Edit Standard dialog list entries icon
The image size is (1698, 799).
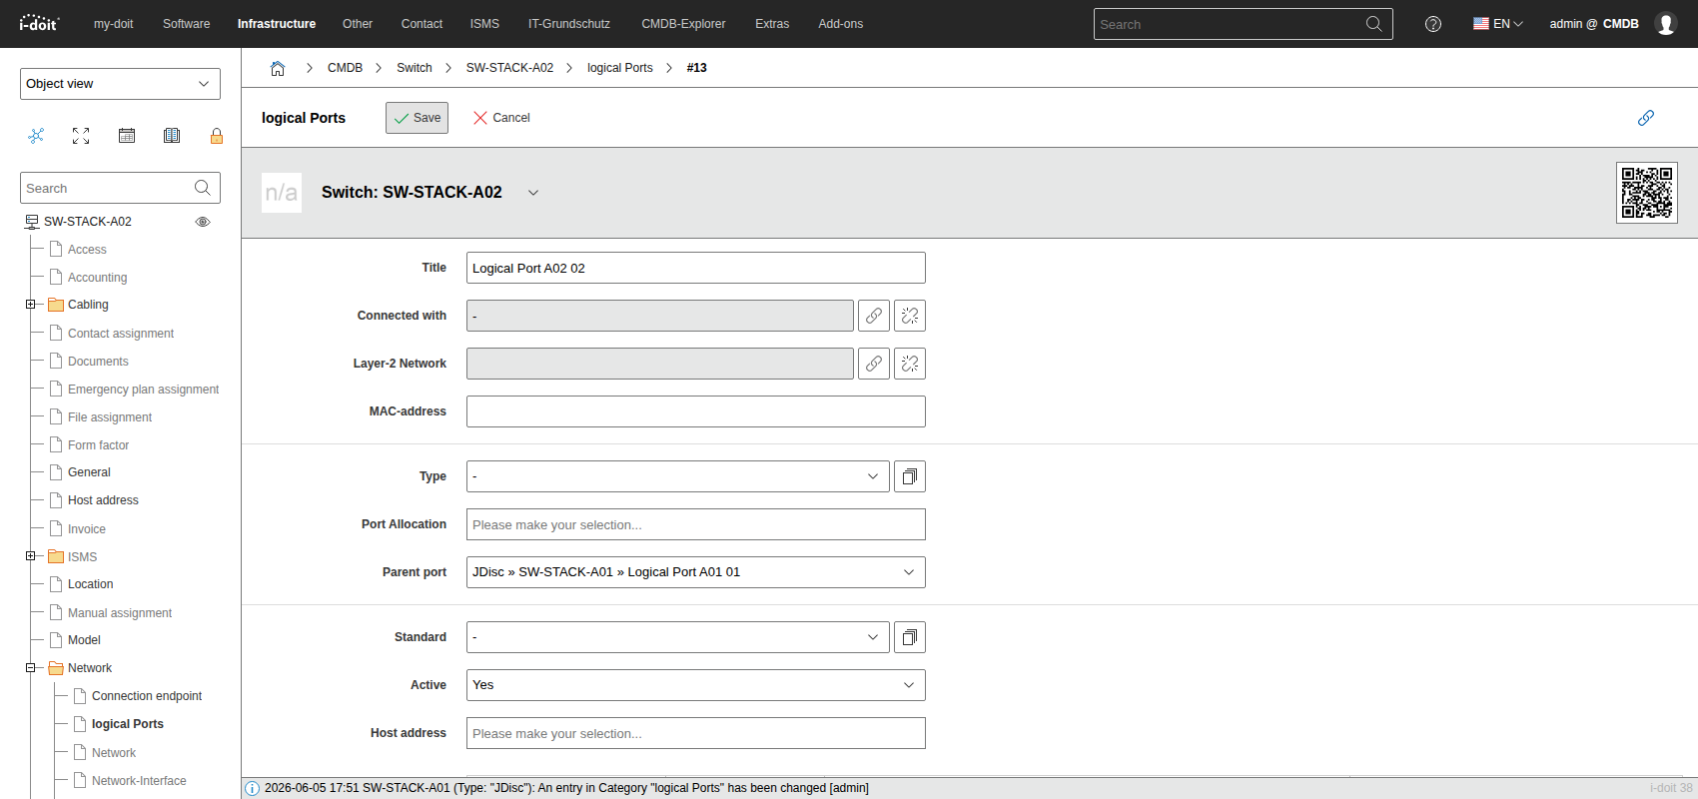pyautogui.click(x=910, y=637)
